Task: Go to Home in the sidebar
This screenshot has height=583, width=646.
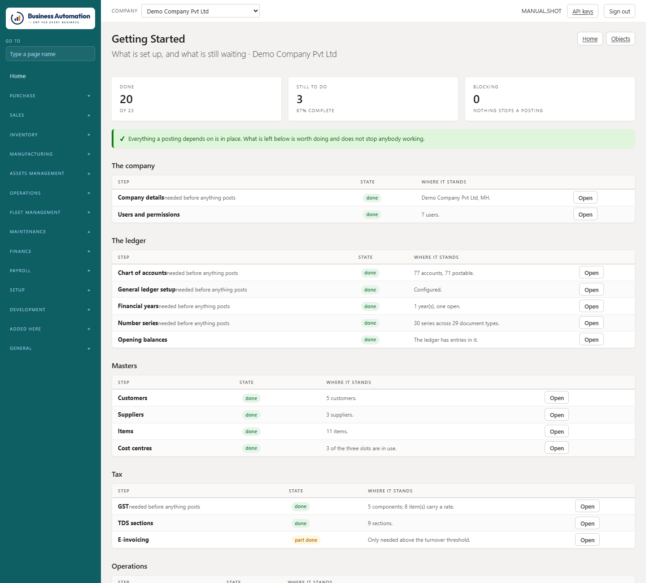Action: (50, 76)
